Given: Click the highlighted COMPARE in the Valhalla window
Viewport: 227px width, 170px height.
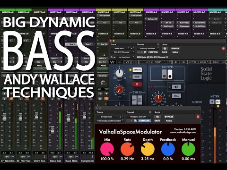Looking at the screenshot, I should click(144, 121).
